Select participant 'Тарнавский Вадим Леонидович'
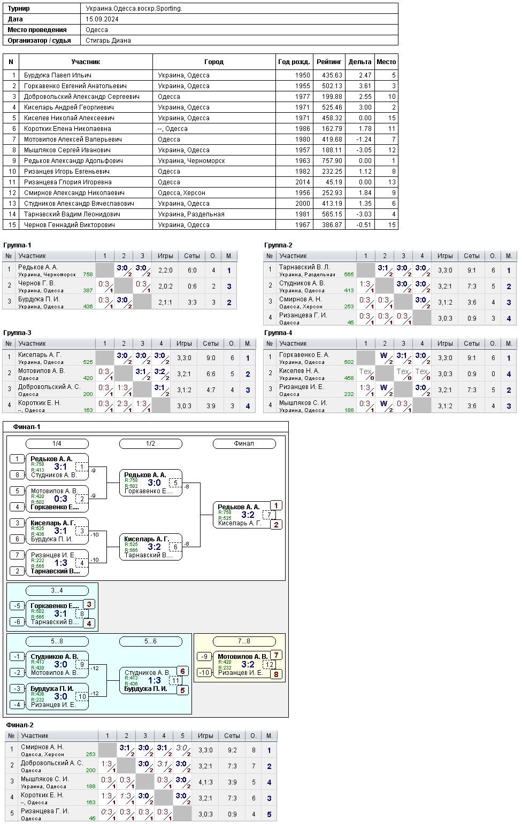Image resolution: width=522 pixels, height=824 pixels. (x=72, y=214)
